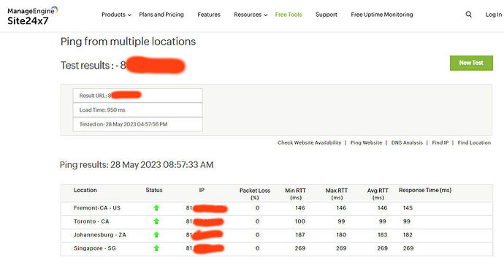Click the green up arrow for Fremont-CA
504x268 pixels.
coord(156,208)
